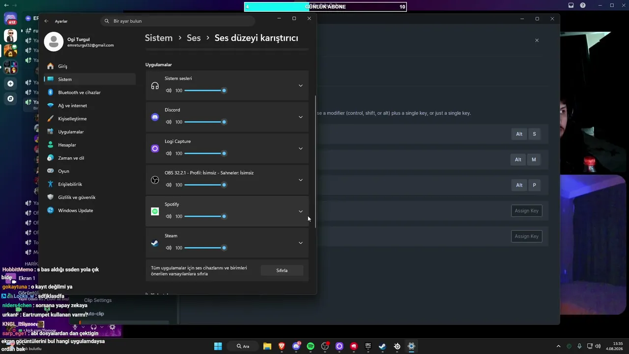Open Bluetooth ve cihazlar settings
Viewport: 629px width, 354px height.
pyautogui.click(x=89, y=92)
